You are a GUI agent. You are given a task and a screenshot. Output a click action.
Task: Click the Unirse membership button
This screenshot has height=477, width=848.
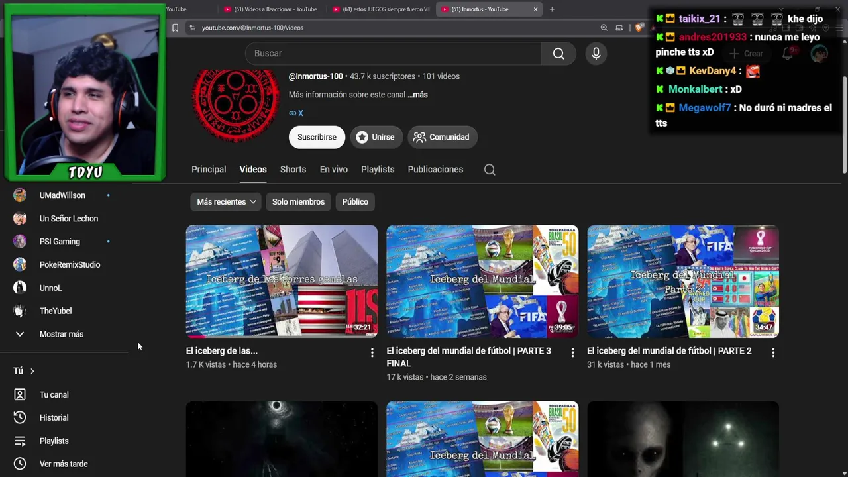pyautogui.click(x=375, y=137)
